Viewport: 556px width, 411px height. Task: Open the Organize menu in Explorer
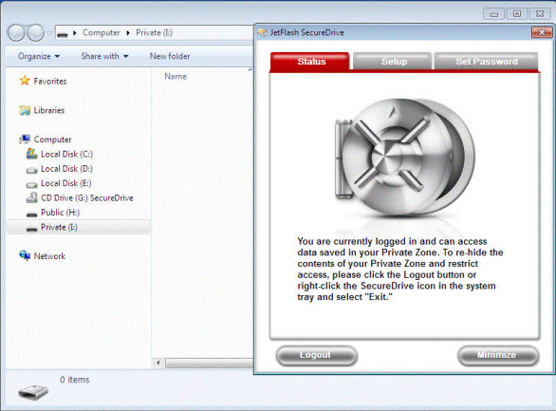39,56
